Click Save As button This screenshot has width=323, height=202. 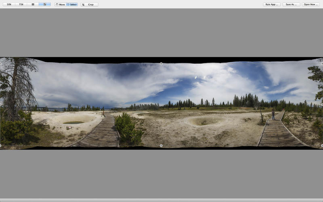tap(291, 4)
